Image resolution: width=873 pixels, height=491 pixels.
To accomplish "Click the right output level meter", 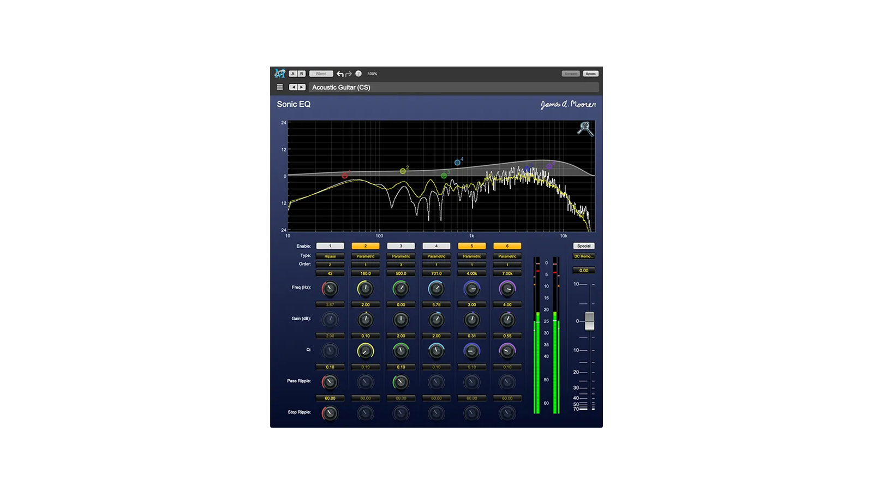I will pos(556,335).
